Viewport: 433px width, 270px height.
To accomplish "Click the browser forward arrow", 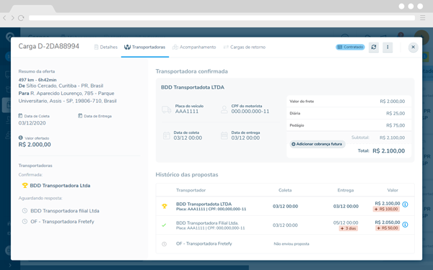I will click(13, 18).
